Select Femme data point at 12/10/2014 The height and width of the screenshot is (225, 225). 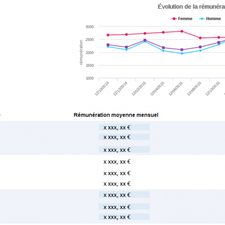click(x=108, y=35)
